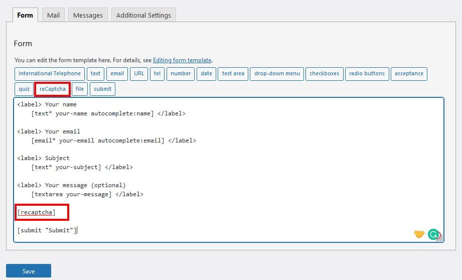Insert a number field tag
The width and height of the screenshot is (462, 280).
click(x=181, y=74)
